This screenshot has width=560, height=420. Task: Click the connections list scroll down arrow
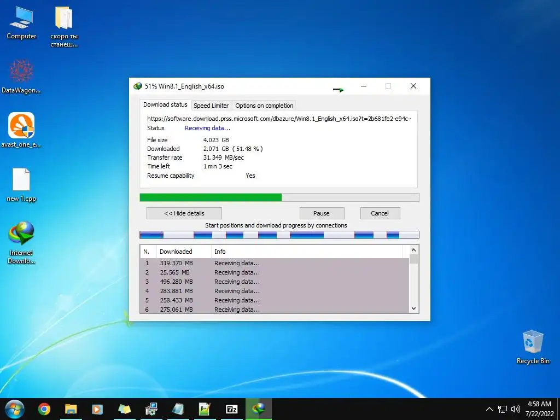click(413, 308)
